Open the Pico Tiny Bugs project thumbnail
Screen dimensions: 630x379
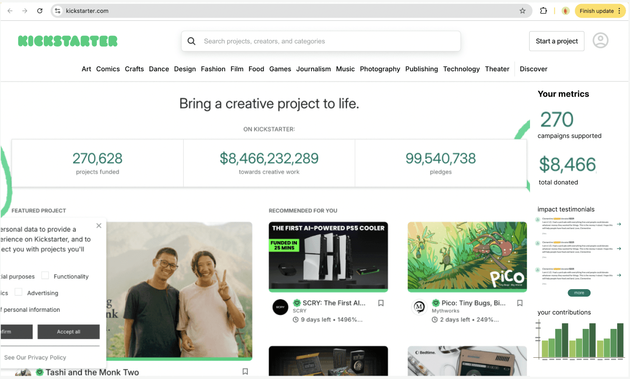pyautogui.click(x=467, y=257)
